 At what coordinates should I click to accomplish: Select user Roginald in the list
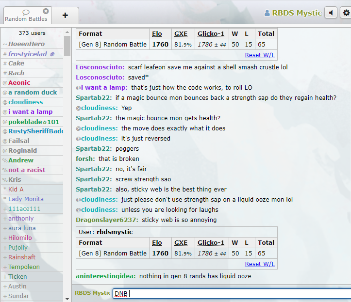click(32, 151)
